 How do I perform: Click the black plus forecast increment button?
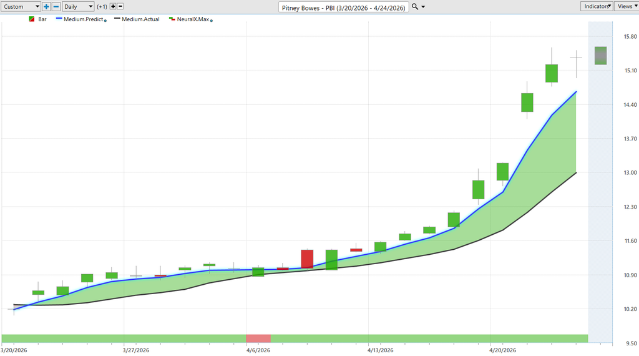click(x=113, y=6)
